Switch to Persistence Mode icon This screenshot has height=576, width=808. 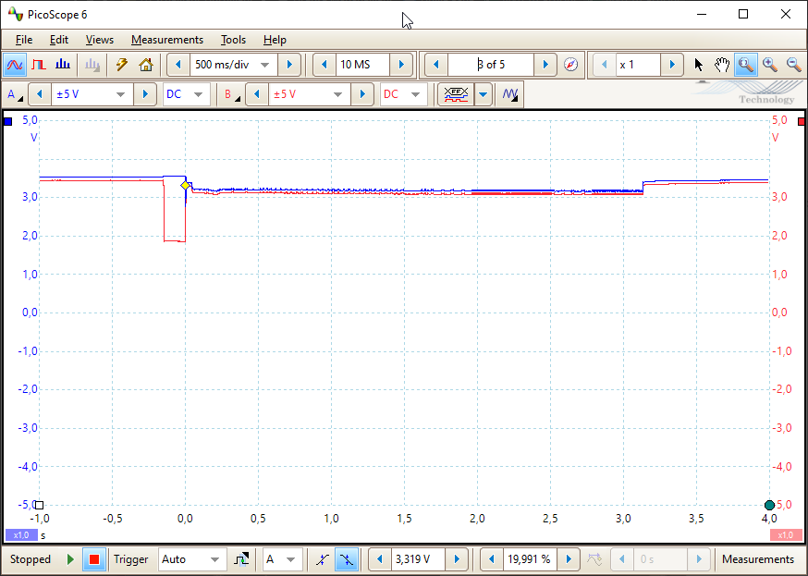[x=39, y=65]
